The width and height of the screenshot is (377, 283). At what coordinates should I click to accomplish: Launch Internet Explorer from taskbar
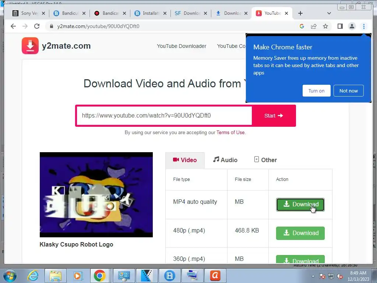[33, 276]
